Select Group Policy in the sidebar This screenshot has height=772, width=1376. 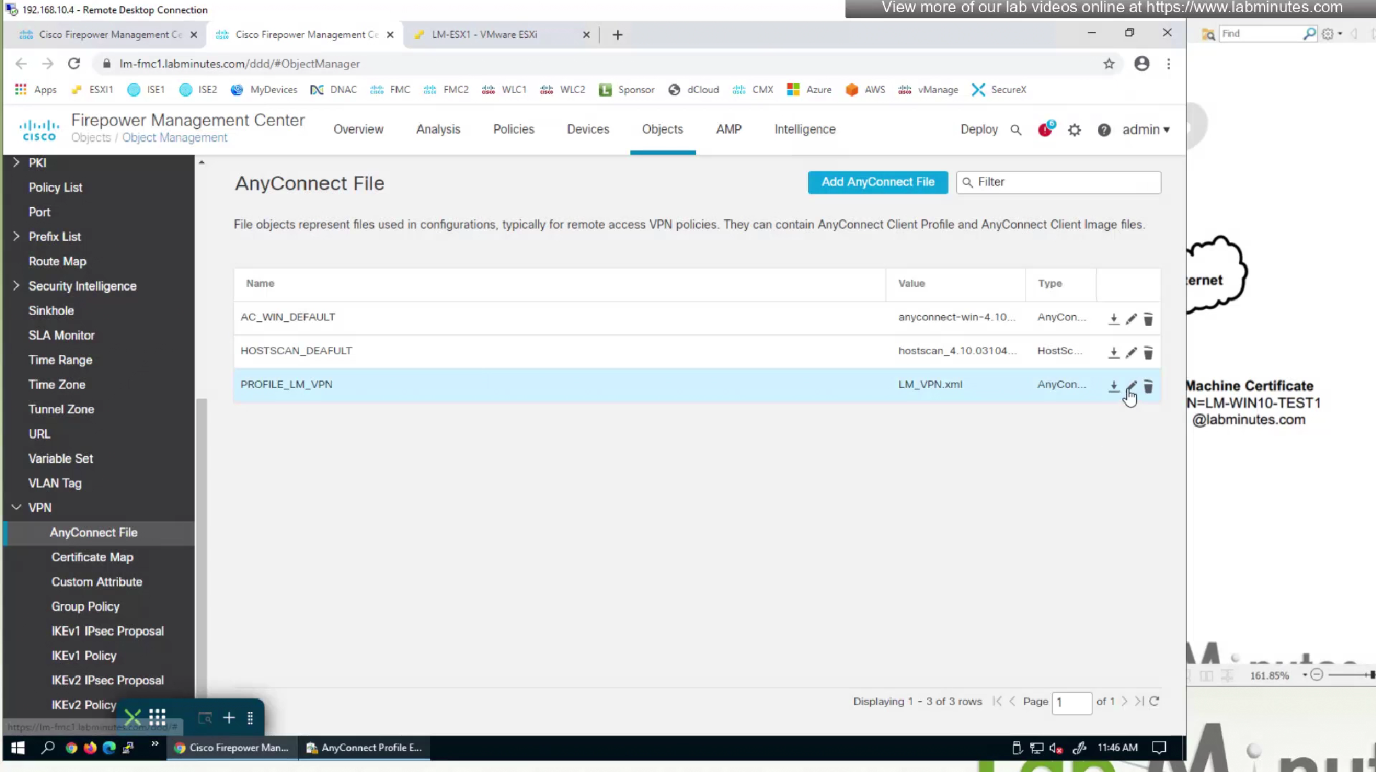(x=85, y=606)
